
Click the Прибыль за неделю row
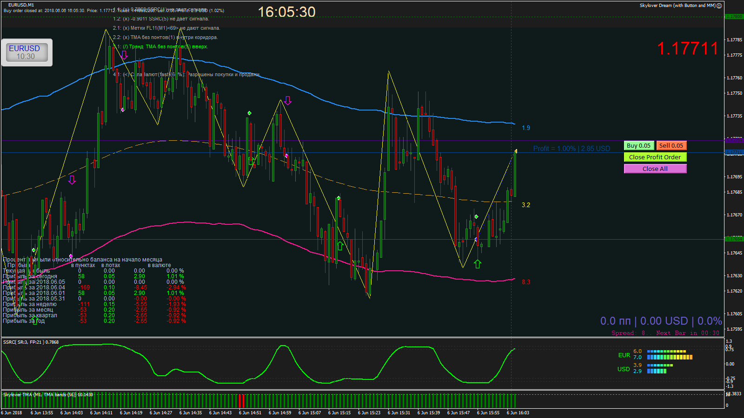(94, 304)
